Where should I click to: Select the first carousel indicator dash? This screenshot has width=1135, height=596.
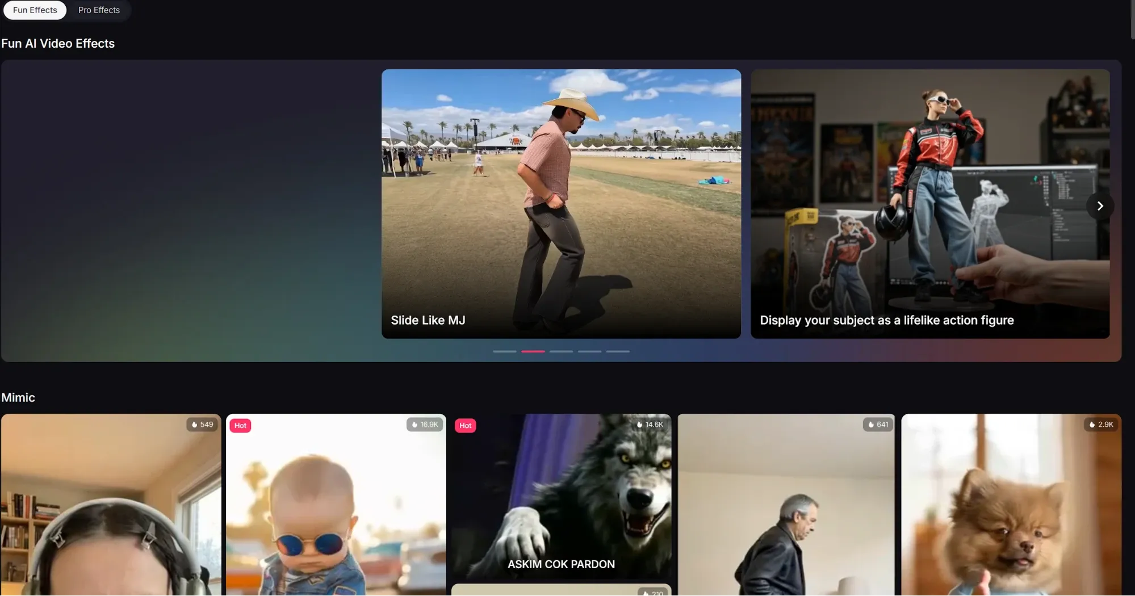(x=504, y=351)
